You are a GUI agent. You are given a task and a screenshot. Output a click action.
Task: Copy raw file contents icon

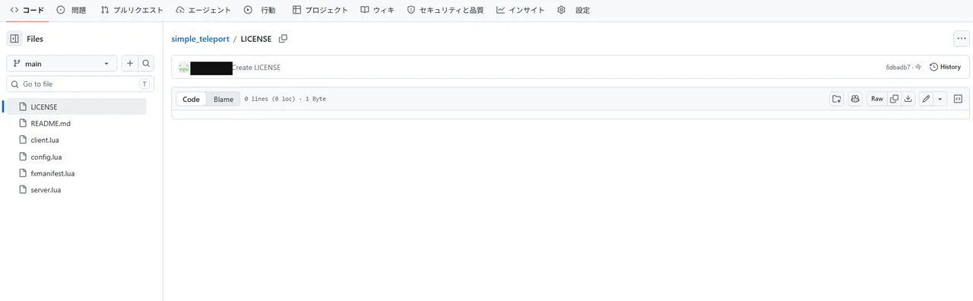[895, 99]
